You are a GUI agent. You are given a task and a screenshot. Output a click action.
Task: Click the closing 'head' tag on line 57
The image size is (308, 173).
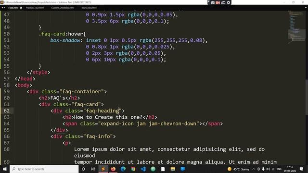(x=26, y=79)
